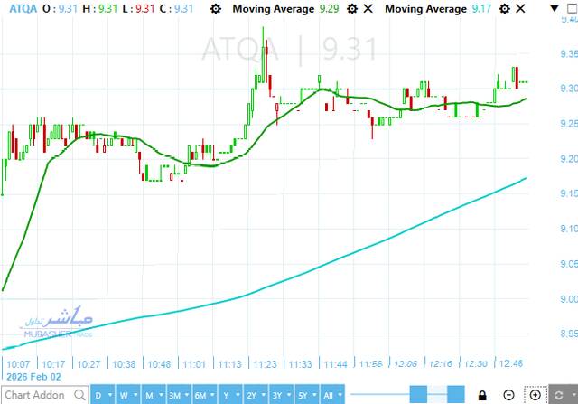Click the zoom in magnifier icon
This screenshot has height=404, width=578.
[536, 395]
